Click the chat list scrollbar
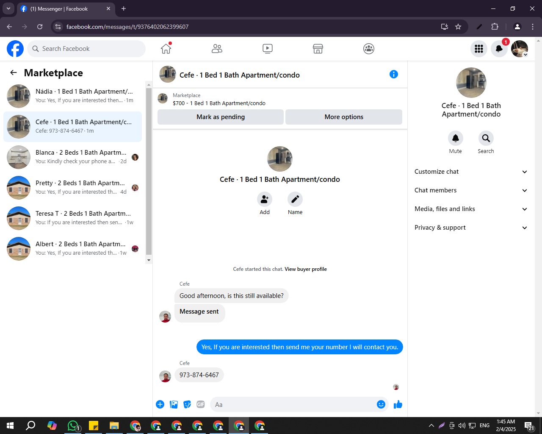The height and width of the screenshot is (434, 542). [x=149, y=172]
